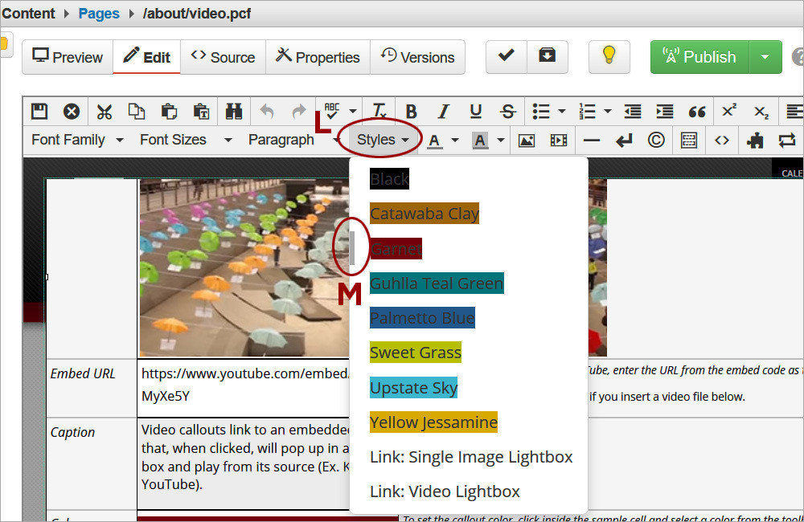This screenshot has width=804, height=522.
Task: Insert an image using the picture icon
Action: point(527,141)
